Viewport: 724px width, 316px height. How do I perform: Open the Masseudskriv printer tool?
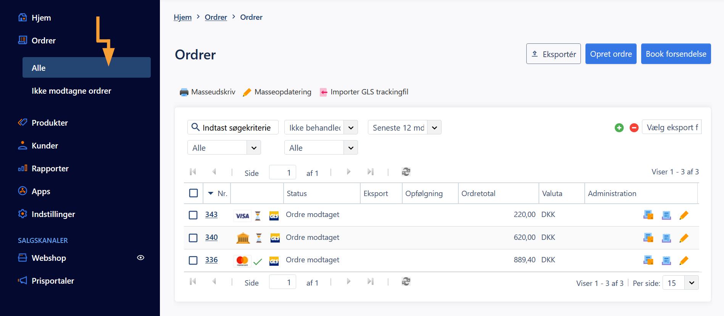(x=207, y=92)
